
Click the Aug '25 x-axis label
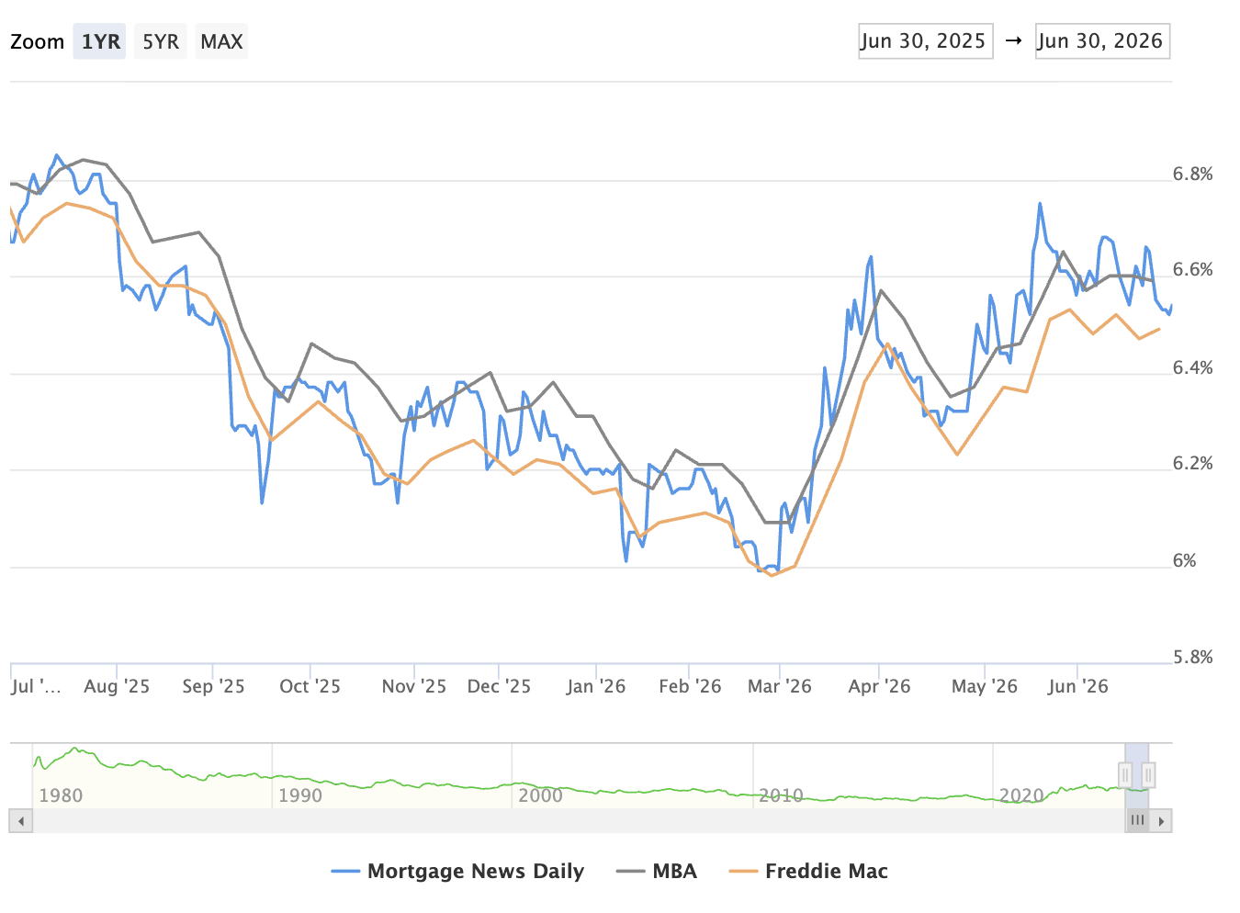tap(117, 686)
